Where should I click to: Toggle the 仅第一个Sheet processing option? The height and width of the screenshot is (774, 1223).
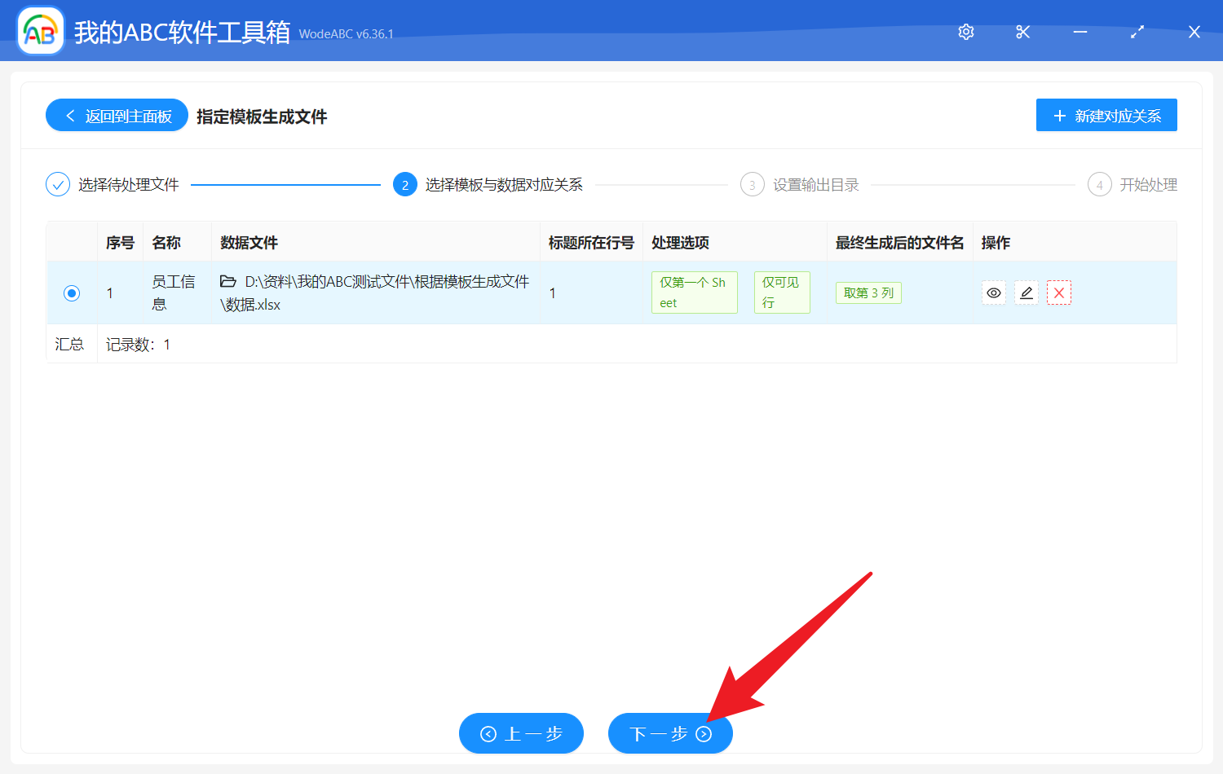694,292
